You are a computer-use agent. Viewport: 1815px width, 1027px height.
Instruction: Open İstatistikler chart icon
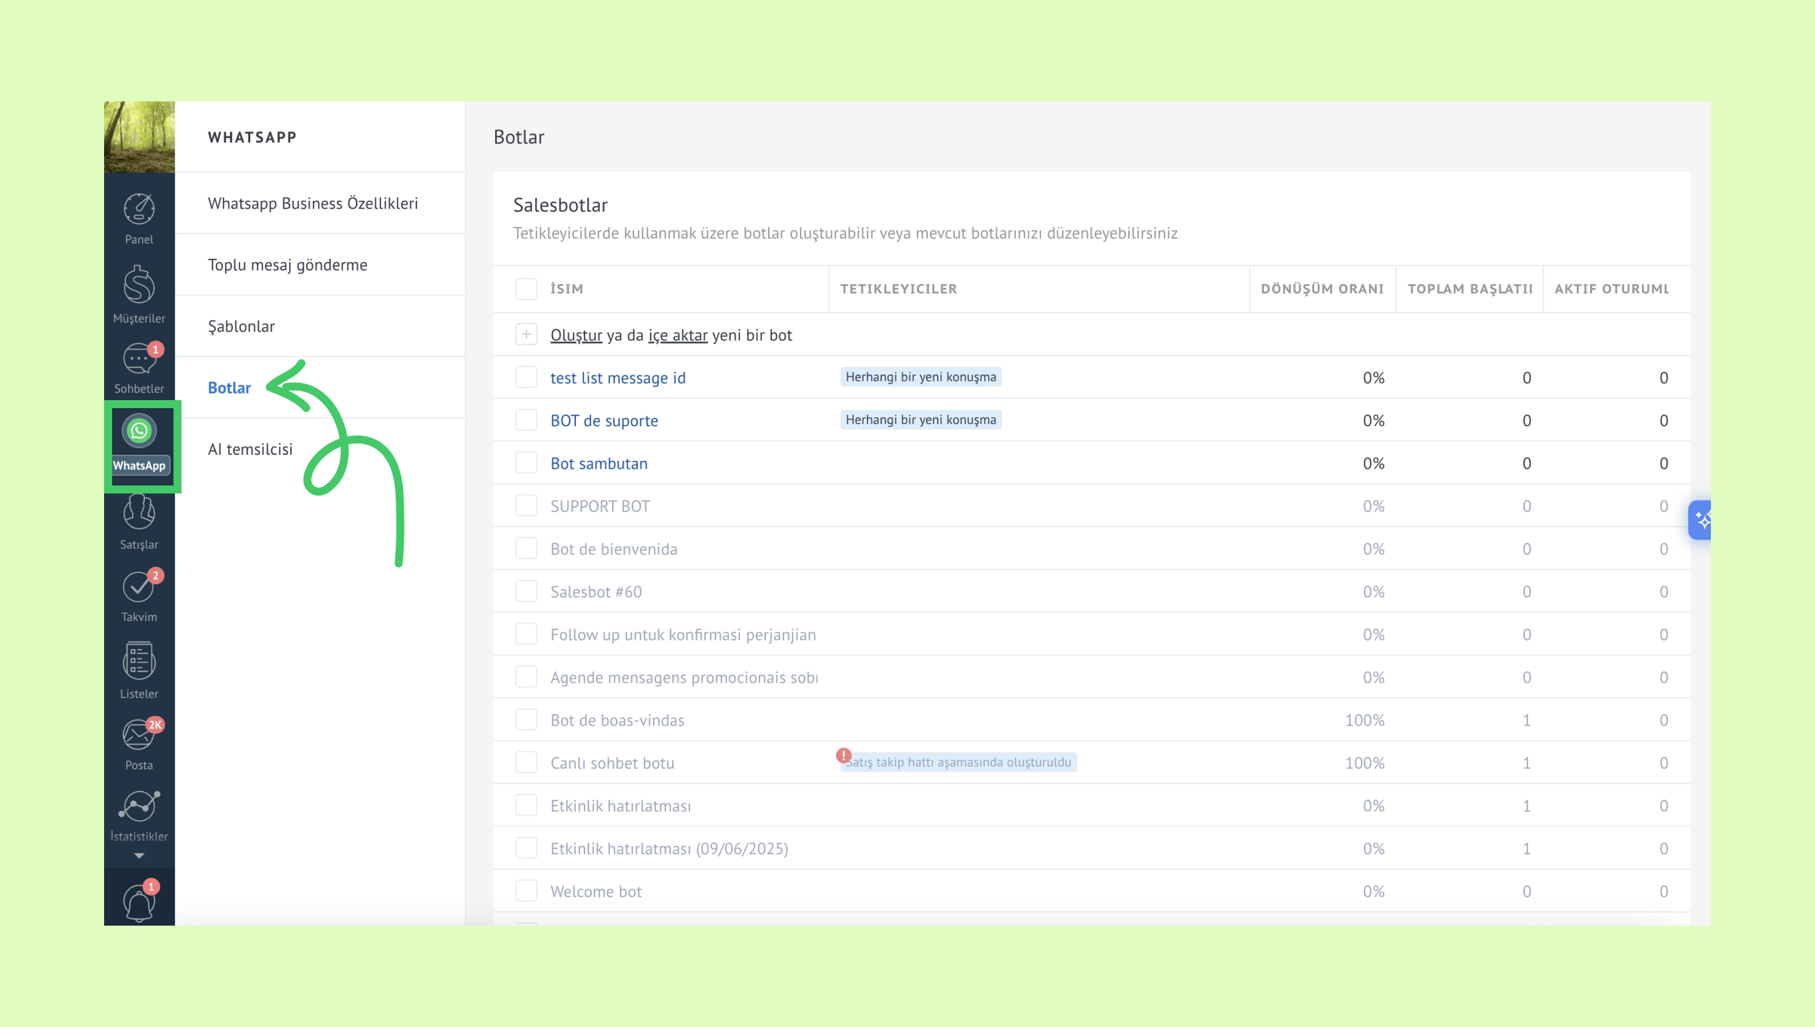tap(139, 806)
